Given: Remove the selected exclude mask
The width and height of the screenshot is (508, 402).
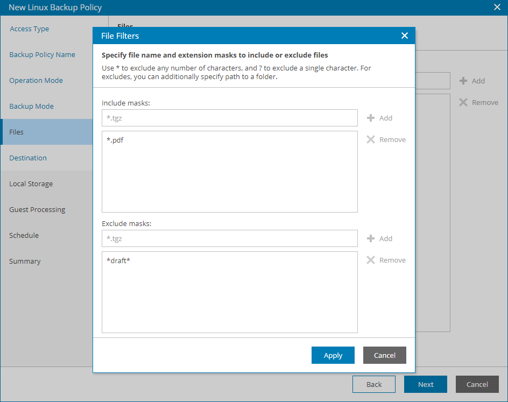Looking at the screenshot, I should [x=386, y=260].
